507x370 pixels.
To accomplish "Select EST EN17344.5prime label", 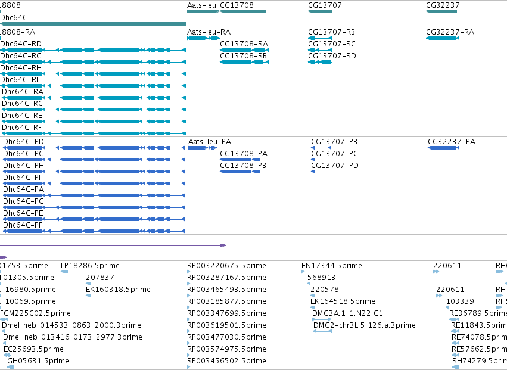I will point(331,266).
